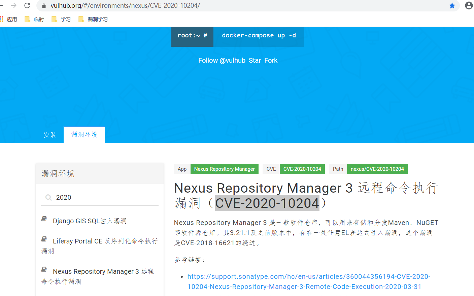Click the highlighted CVE-2020-10204 in heading
This screenshot has width=474, height=296.
point(267,203)
